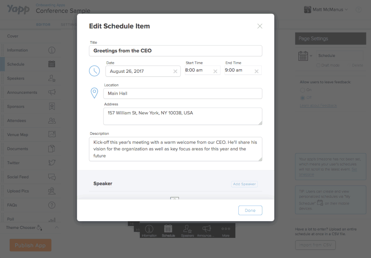This screenshot has width=371, height=258.
Task: Open the Twitter page in sidebar
Action: pos(13,163)
